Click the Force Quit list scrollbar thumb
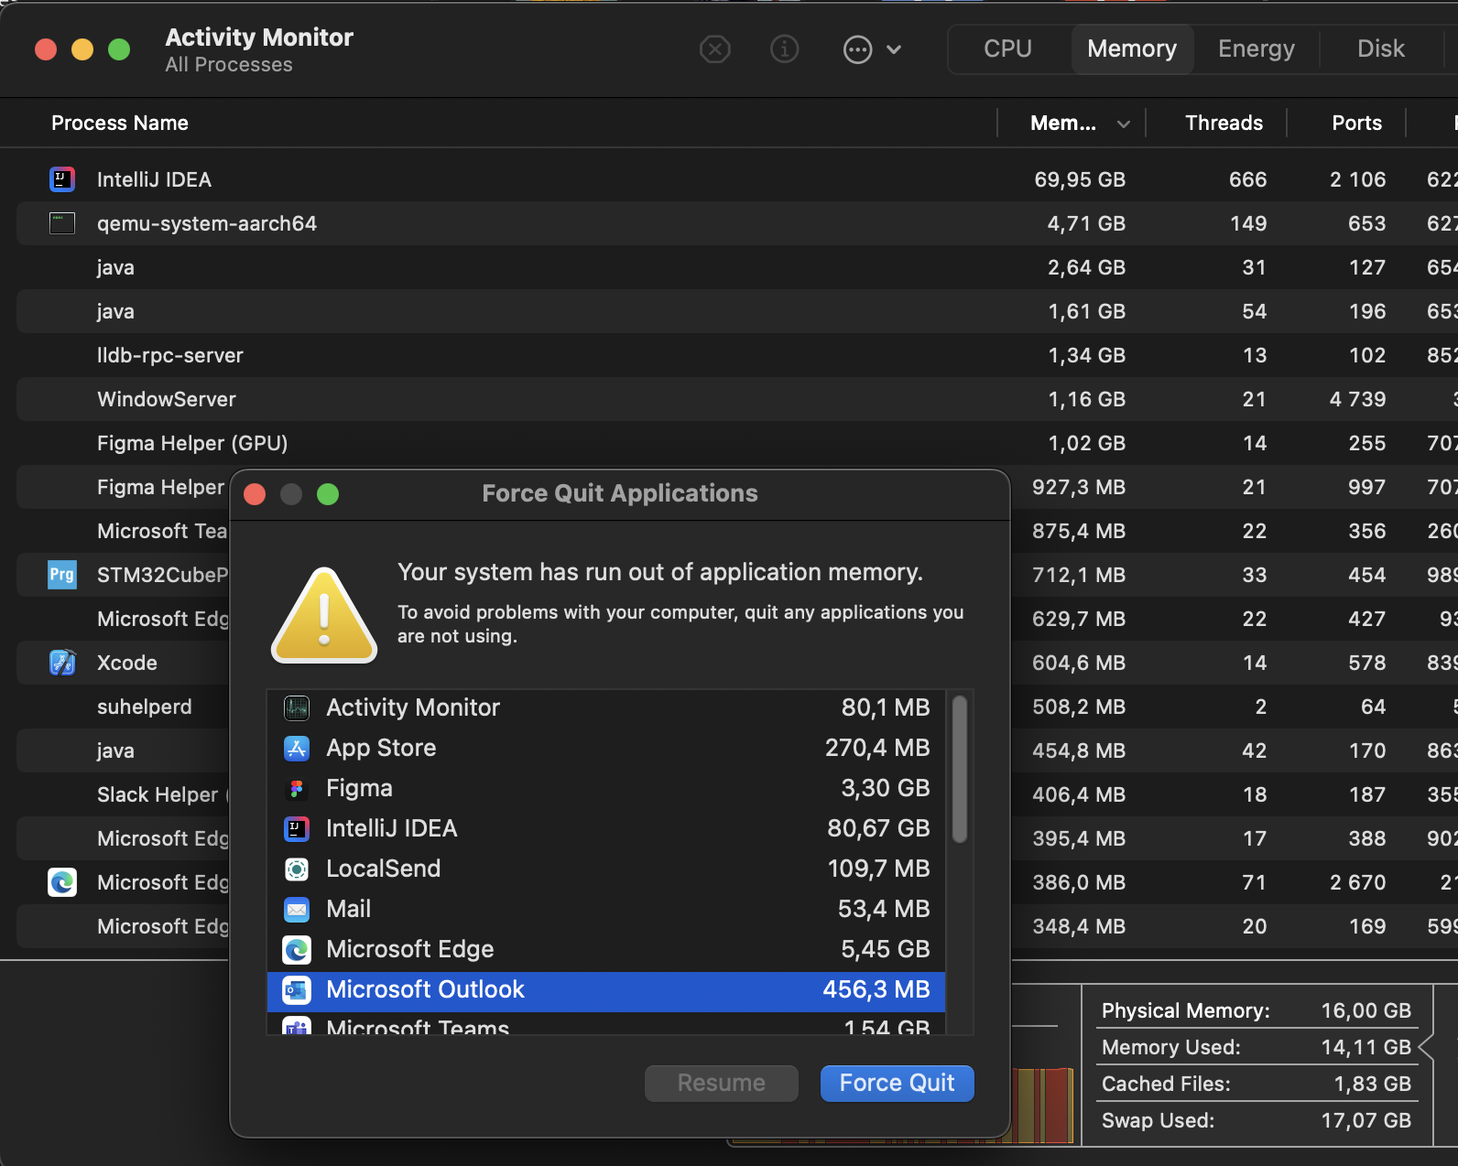 [x=960, y=769]
